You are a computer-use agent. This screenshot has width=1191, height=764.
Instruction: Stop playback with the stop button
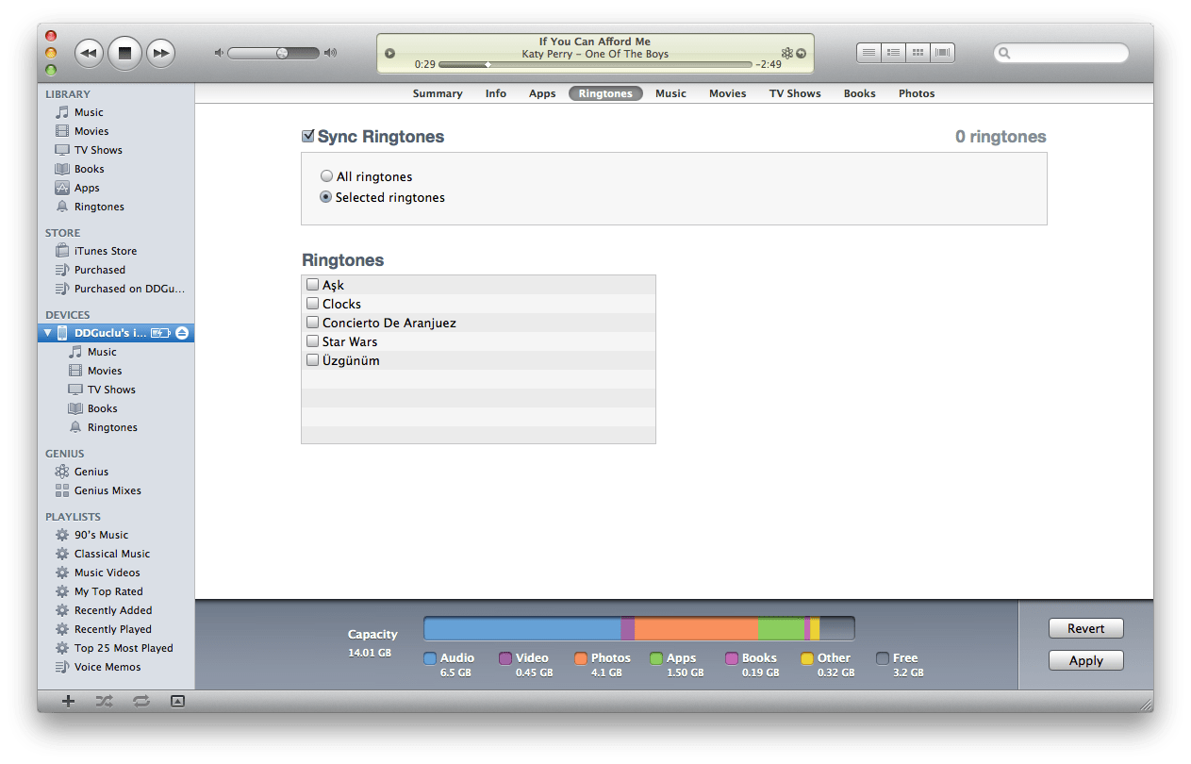pos(124,53)
